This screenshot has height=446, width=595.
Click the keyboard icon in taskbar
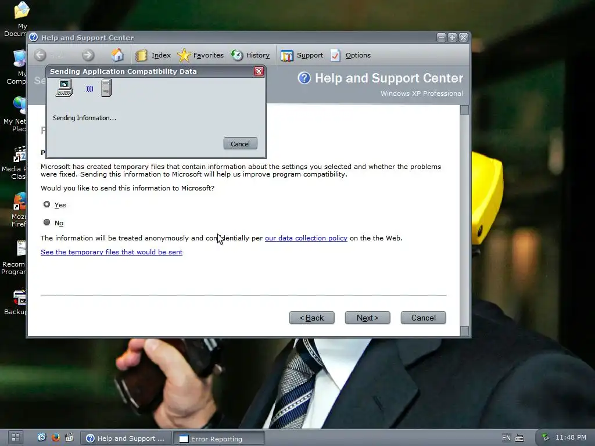click(x=519, y=438)
